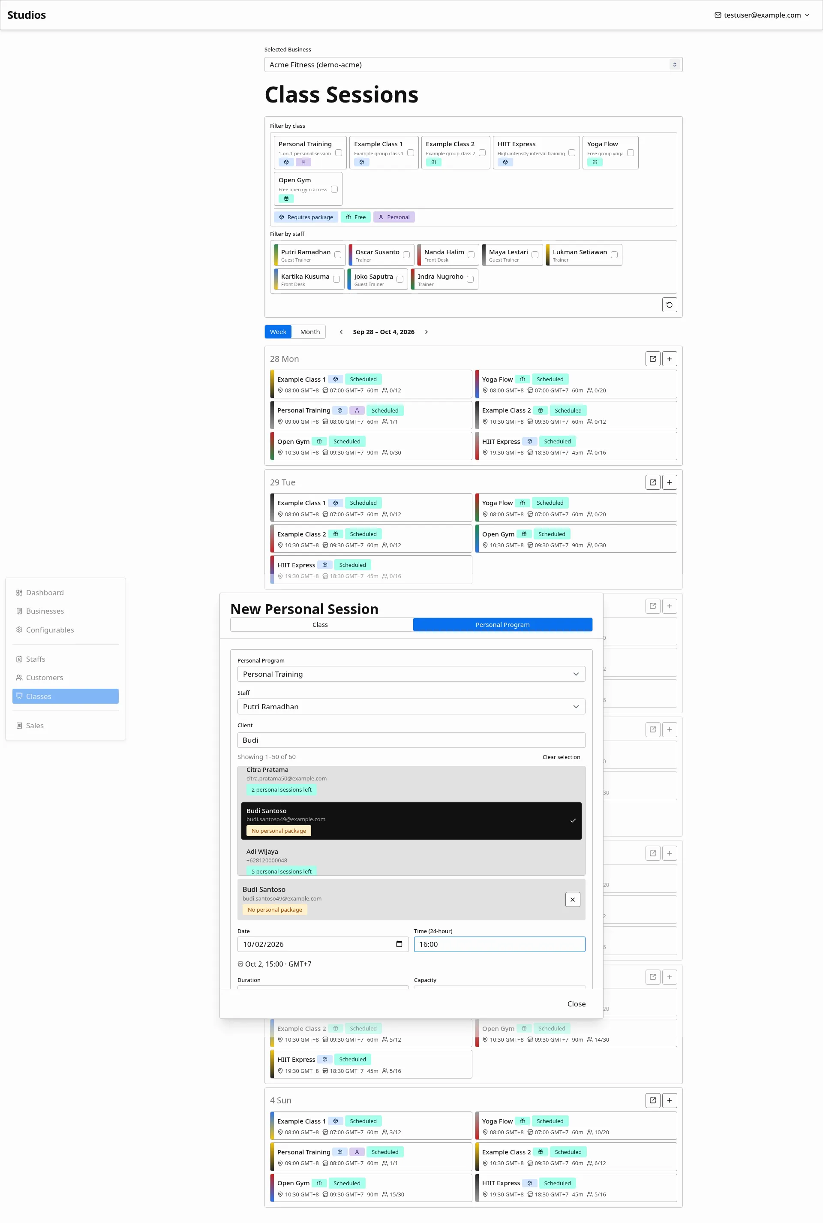Open the date picker calendar icon

[x=399, y=944]
